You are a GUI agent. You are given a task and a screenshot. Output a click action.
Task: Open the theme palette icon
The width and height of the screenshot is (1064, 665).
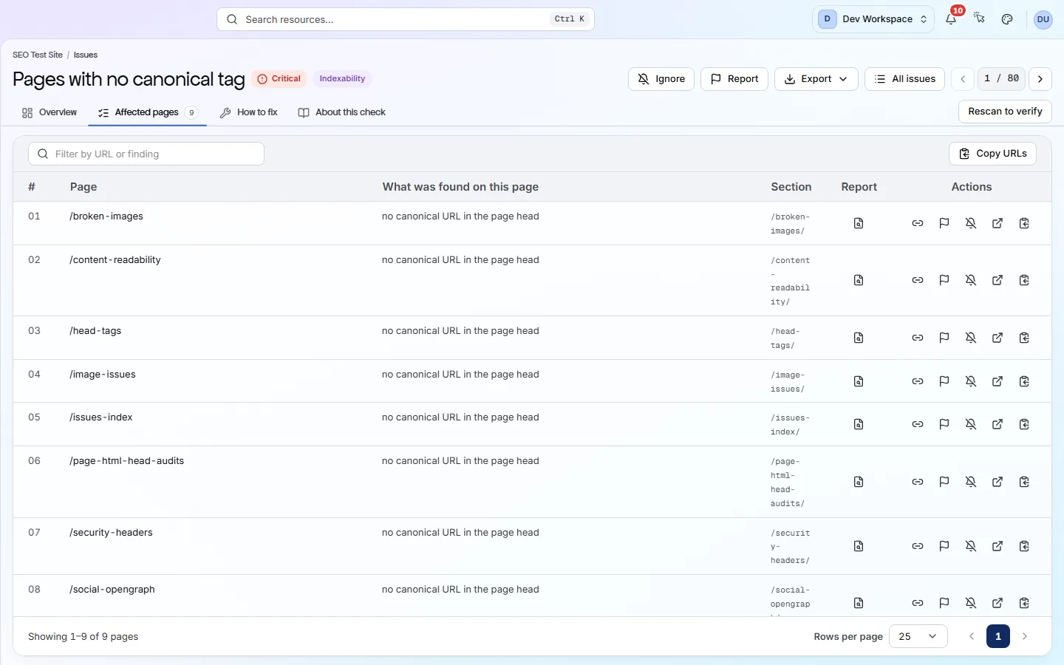click(1007, 19)
